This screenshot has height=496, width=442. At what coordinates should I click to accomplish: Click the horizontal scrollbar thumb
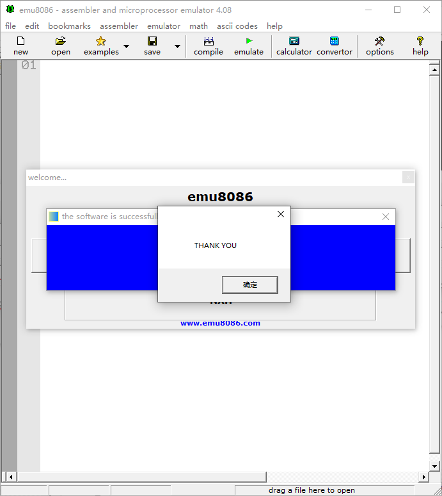click(x=142, y=477)
